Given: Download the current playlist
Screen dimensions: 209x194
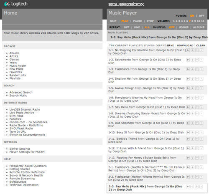Looking at the screenshot, I should [185, 45].
